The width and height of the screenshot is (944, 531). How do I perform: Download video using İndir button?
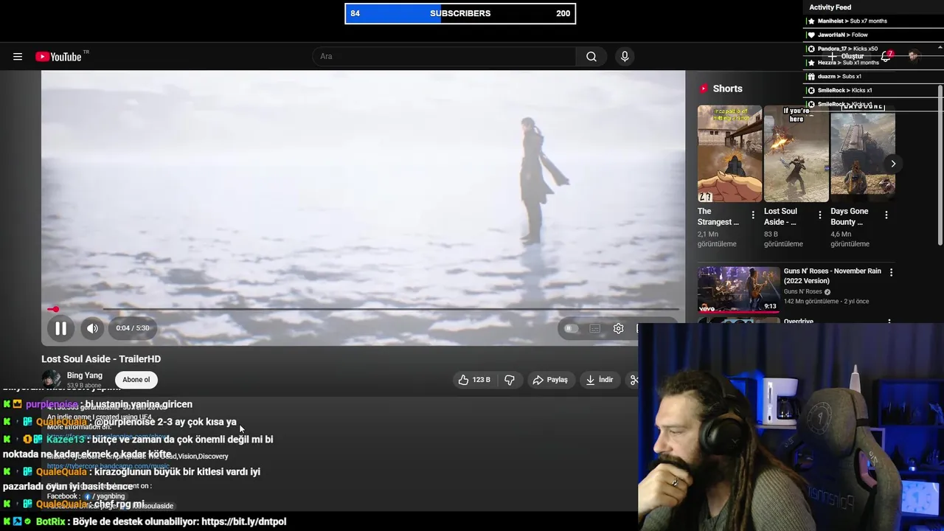tap(600, 380)
